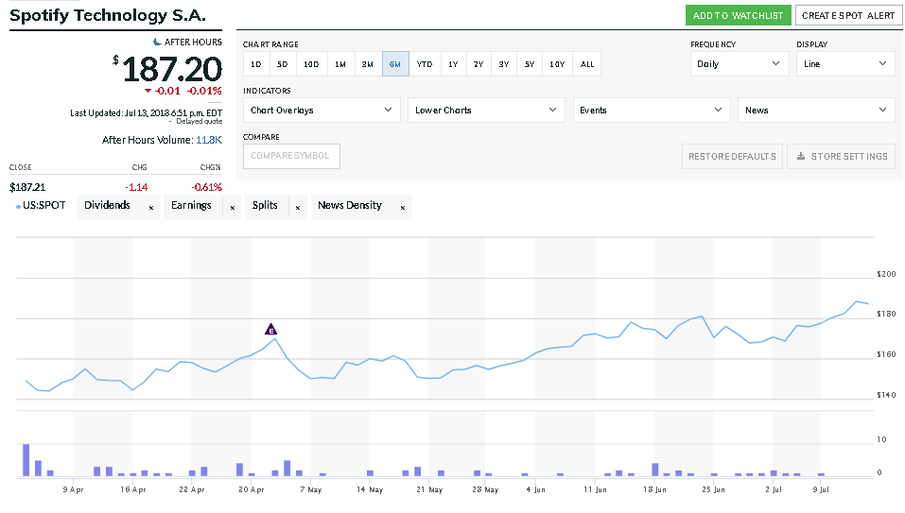Screen dimensions: 905x513
Task: Switch chart range to 1Y
Action: pyautogui.click(x=453, y=64)
